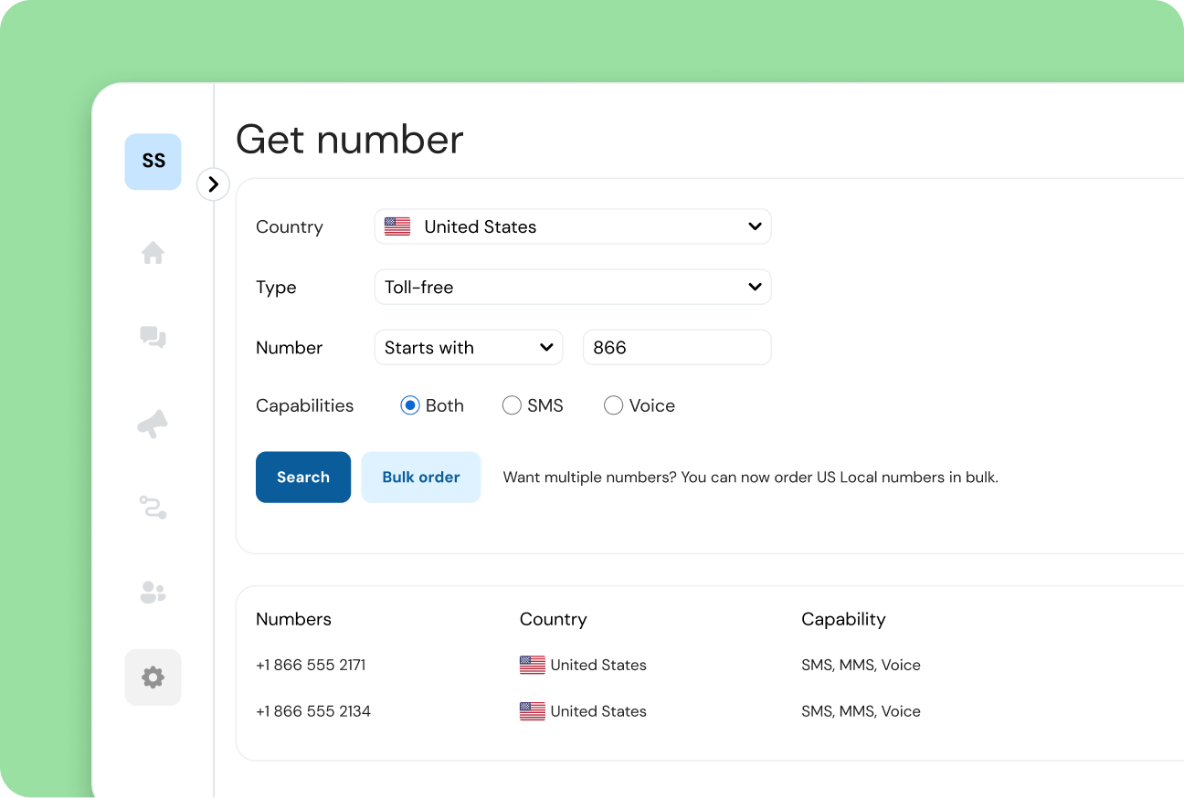Click the 866 number prefix field
The image size is (1184, 798).
[x=677, y=347]
